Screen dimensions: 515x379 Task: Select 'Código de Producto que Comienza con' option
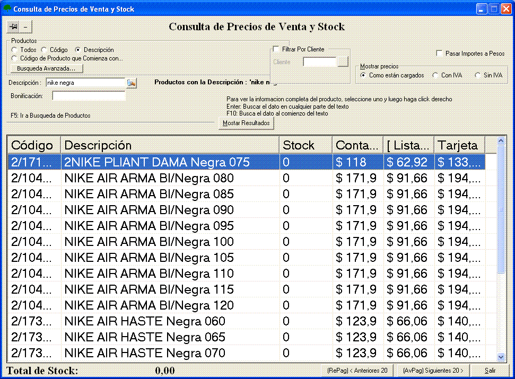[x=14, y=58]
